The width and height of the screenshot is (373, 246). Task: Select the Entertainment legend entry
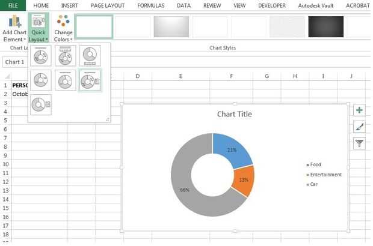pyautogui.click(x=324, y=175)
